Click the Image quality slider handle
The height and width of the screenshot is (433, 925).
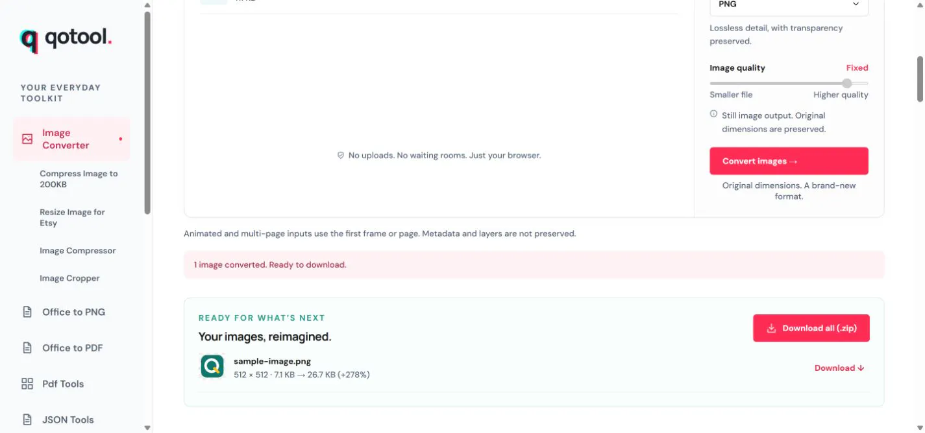point(846,83)
